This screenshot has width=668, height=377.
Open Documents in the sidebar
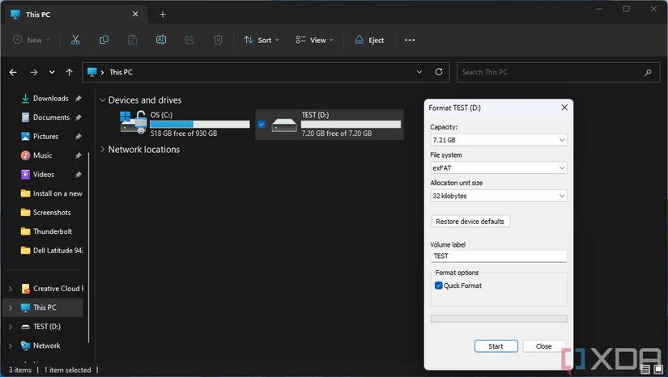51,117
